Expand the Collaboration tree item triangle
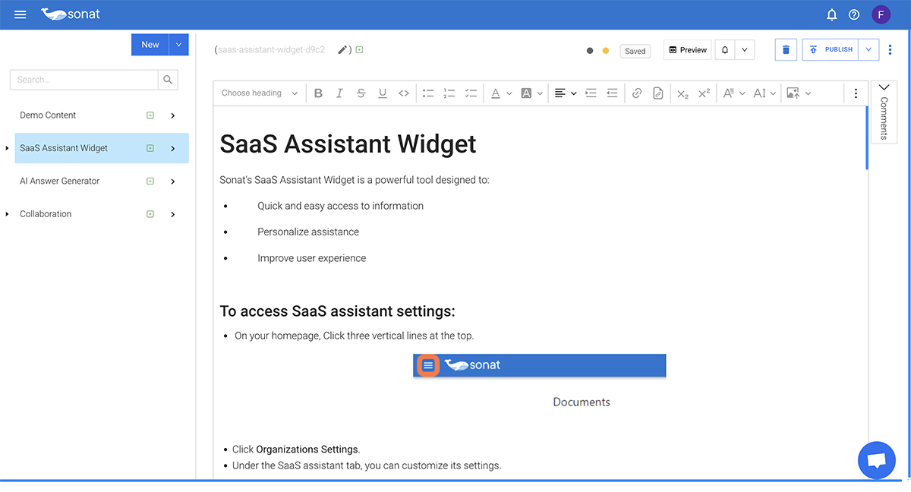Viewport: 911px width, 492px height. pos(8,214)
